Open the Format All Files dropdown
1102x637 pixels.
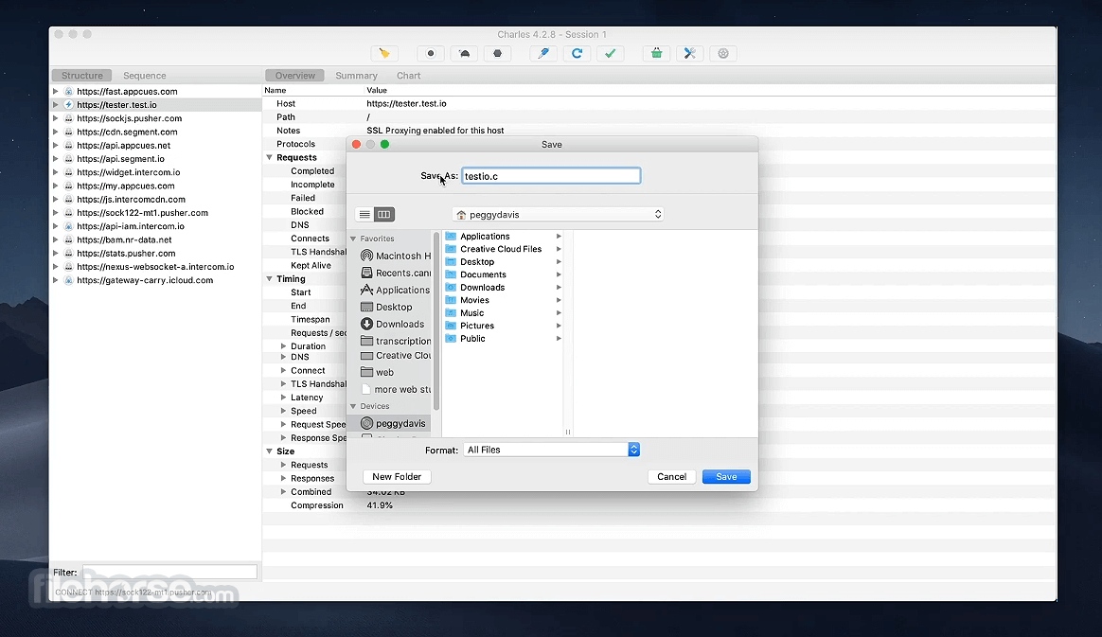pos(552,450)
